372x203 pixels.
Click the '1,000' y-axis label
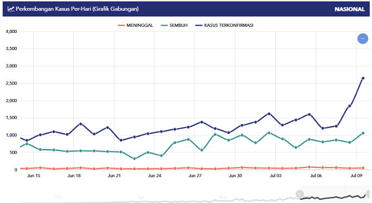(11, 135)
